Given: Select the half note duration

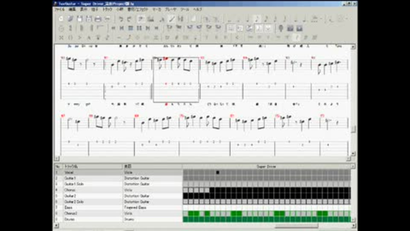Looking at the screenshot, I should (x=239, y=19).
